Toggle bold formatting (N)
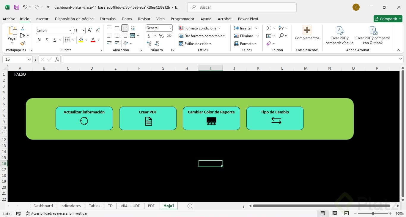 39,40
